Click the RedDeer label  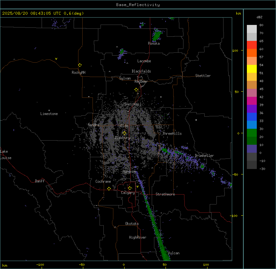[141, 81]
